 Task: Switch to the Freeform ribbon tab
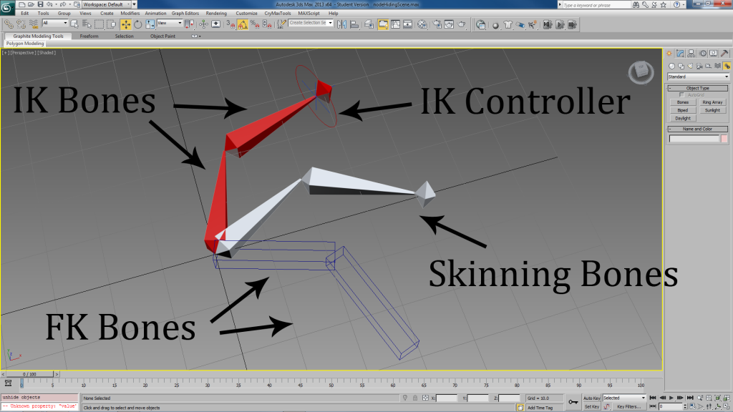89,36
